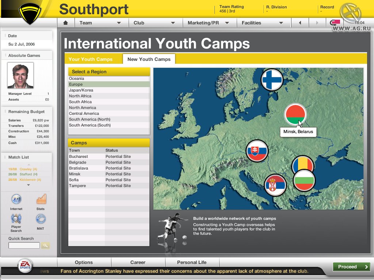Open Player Search icon
The width and height of the screenshot is (374, 280).
pyautogui.click(x=16, y=219)
